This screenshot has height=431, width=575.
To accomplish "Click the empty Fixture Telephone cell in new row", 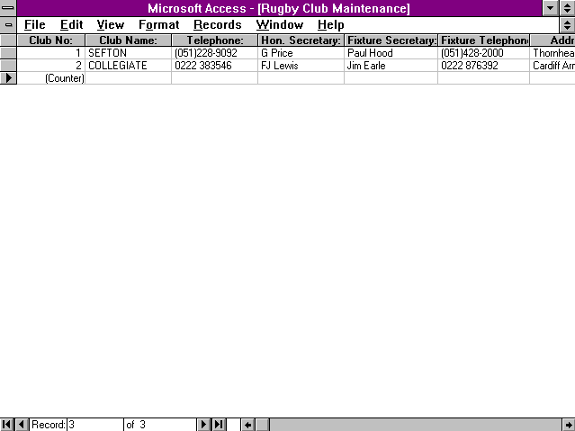I will 484,78.
